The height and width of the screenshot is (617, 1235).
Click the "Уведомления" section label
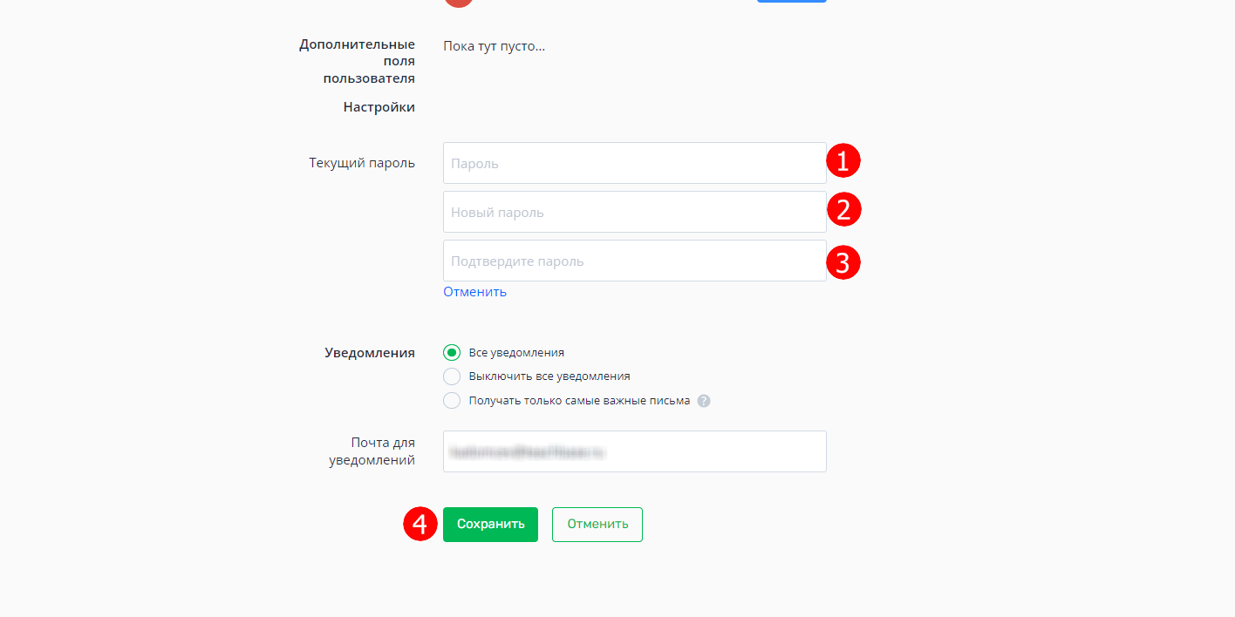(x=370, y=353)
